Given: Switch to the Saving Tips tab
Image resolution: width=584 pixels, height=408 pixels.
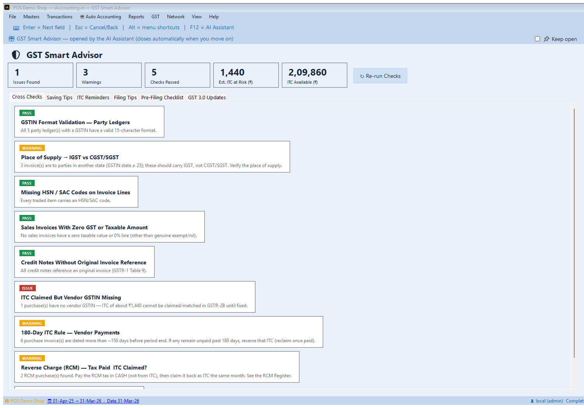Looking at the screenshot, I should [60, 98].
